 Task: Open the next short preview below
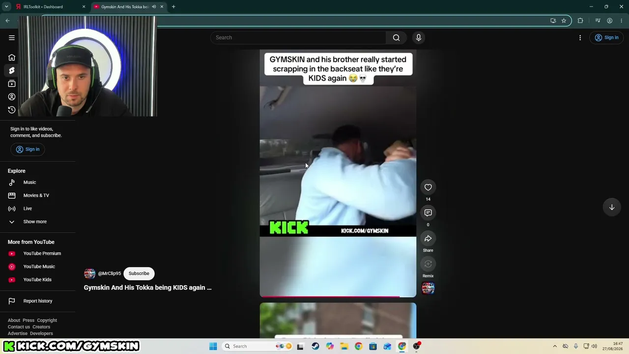(338, 321)
